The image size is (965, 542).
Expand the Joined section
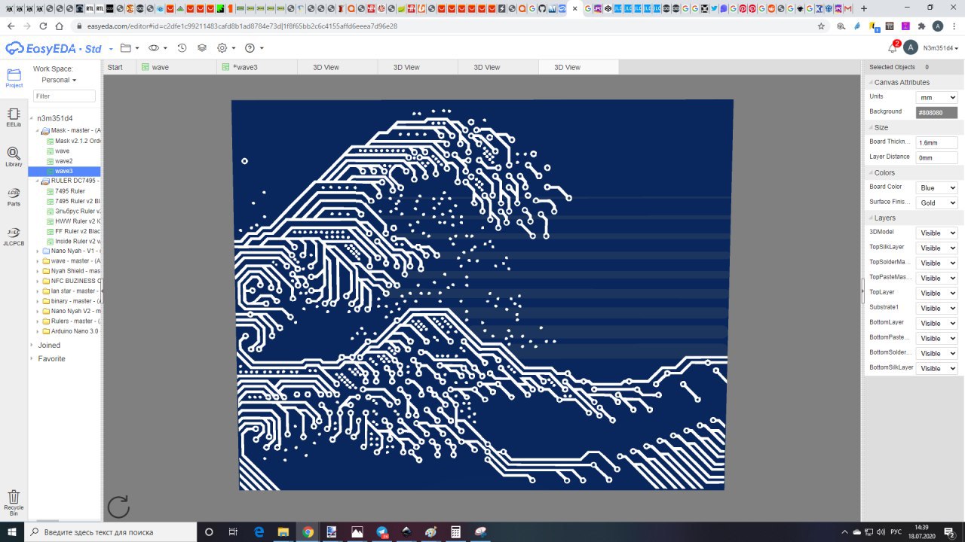(33, 346)
